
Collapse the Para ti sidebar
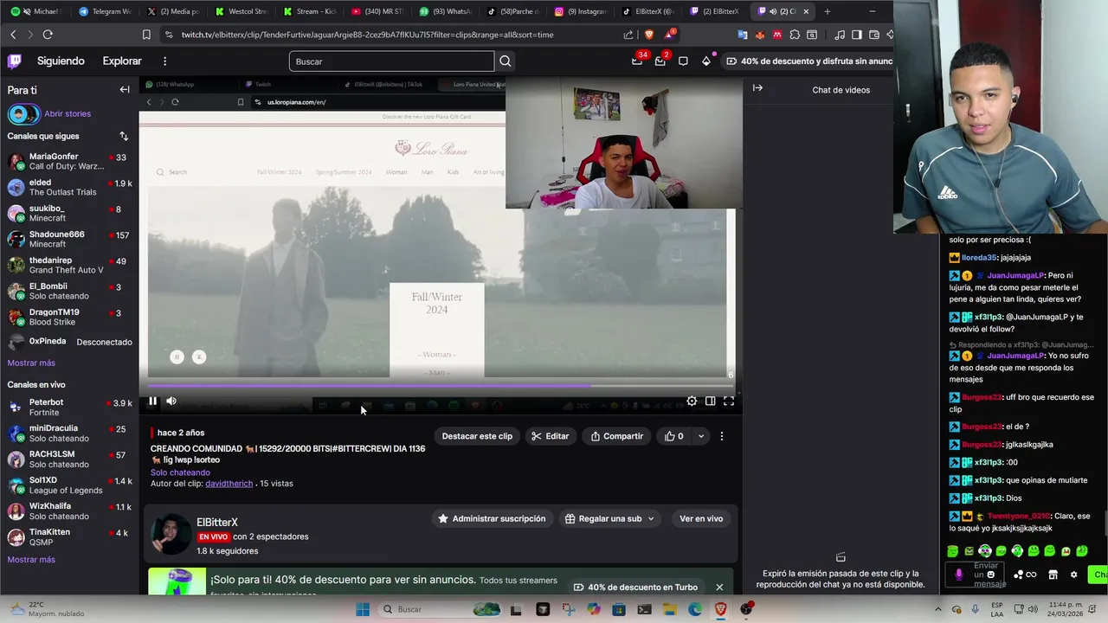[125, 90]
